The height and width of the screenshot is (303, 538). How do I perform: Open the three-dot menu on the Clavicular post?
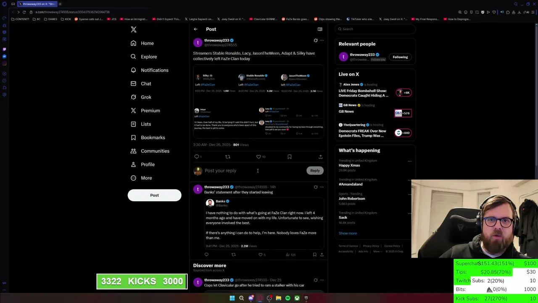[322, 280]
